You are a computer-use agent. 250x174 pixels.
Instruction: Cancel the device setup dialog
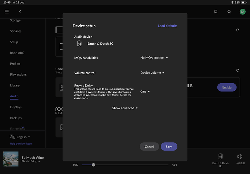[149, 147]
